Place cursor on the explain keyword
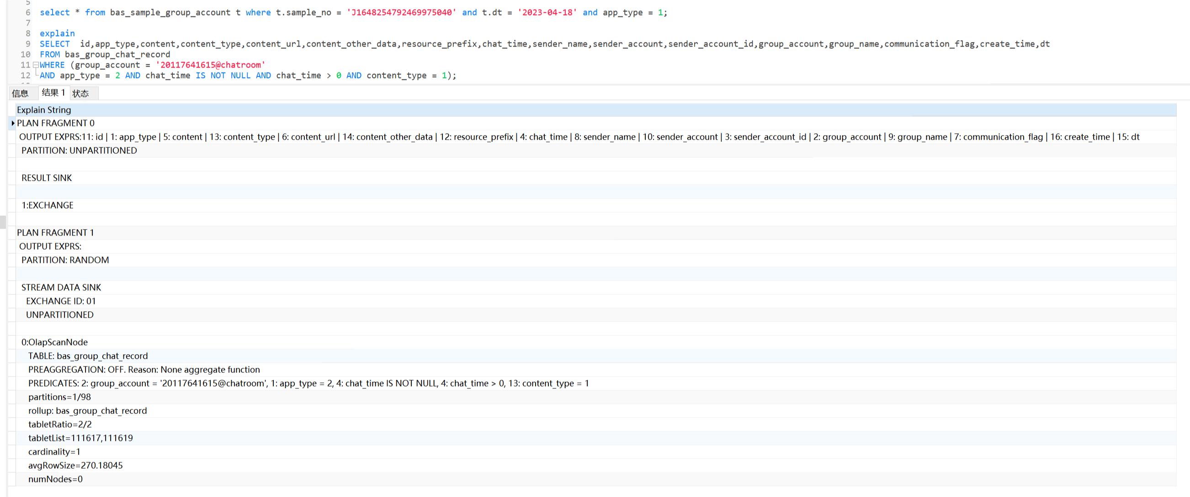Image resolution: width=1190 pixels, height=497 pixels. (x=57, y=33)
